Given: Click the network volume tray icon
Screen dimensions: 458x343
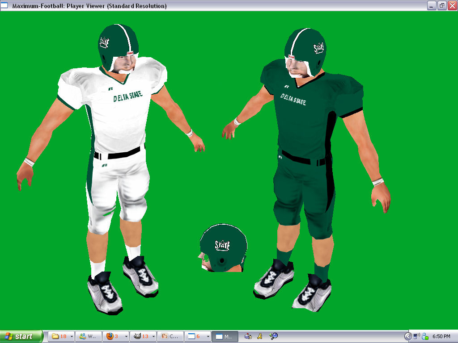Looking at the screenshot, I should click(x=416, y=336).
